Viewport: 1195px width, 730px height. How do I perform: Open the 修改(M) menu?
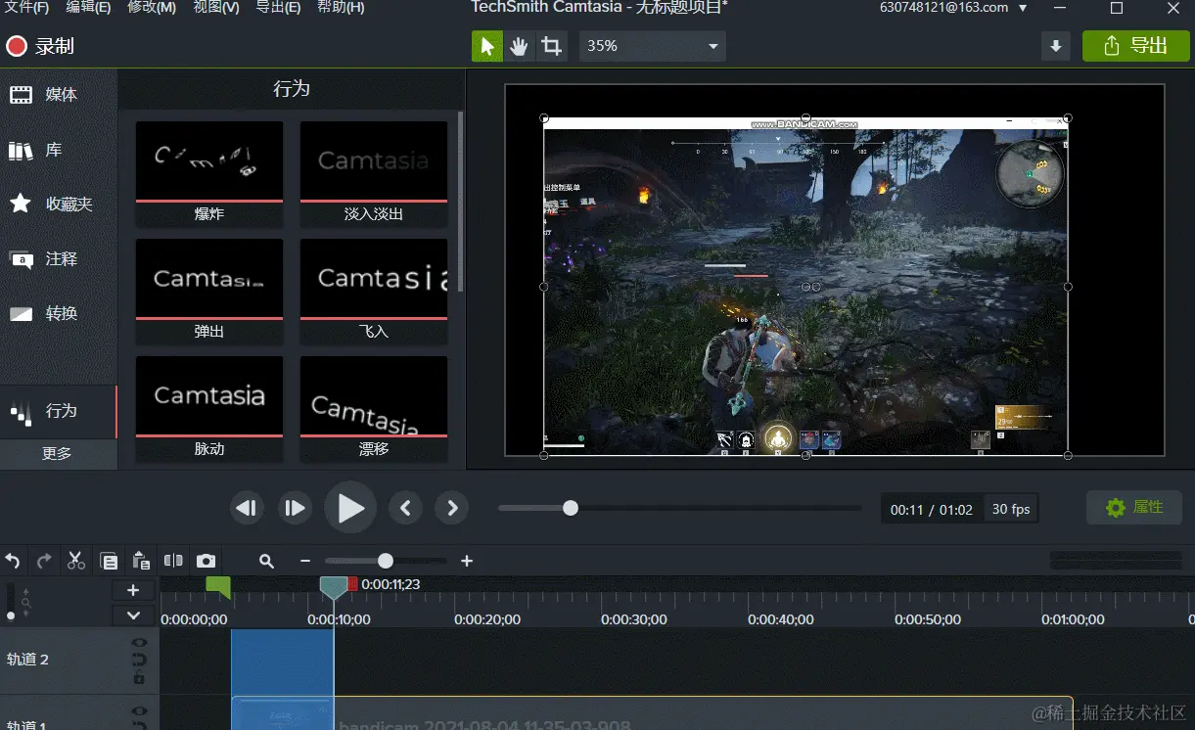(152, 8)
